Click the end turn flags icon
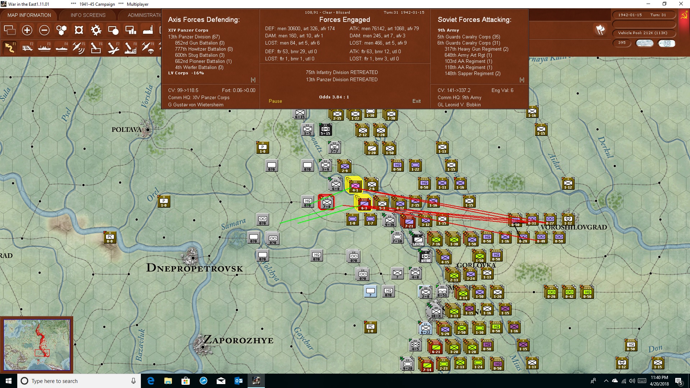The height and width of the screenshot is (388, 690). (x=600, y=30)
